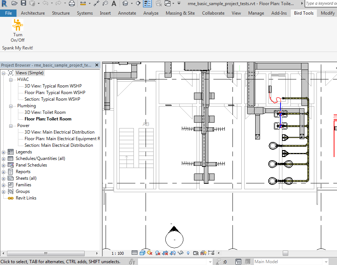Open the Detail Level control
This screenshot has width=337, height=265.
pos(135,253)
